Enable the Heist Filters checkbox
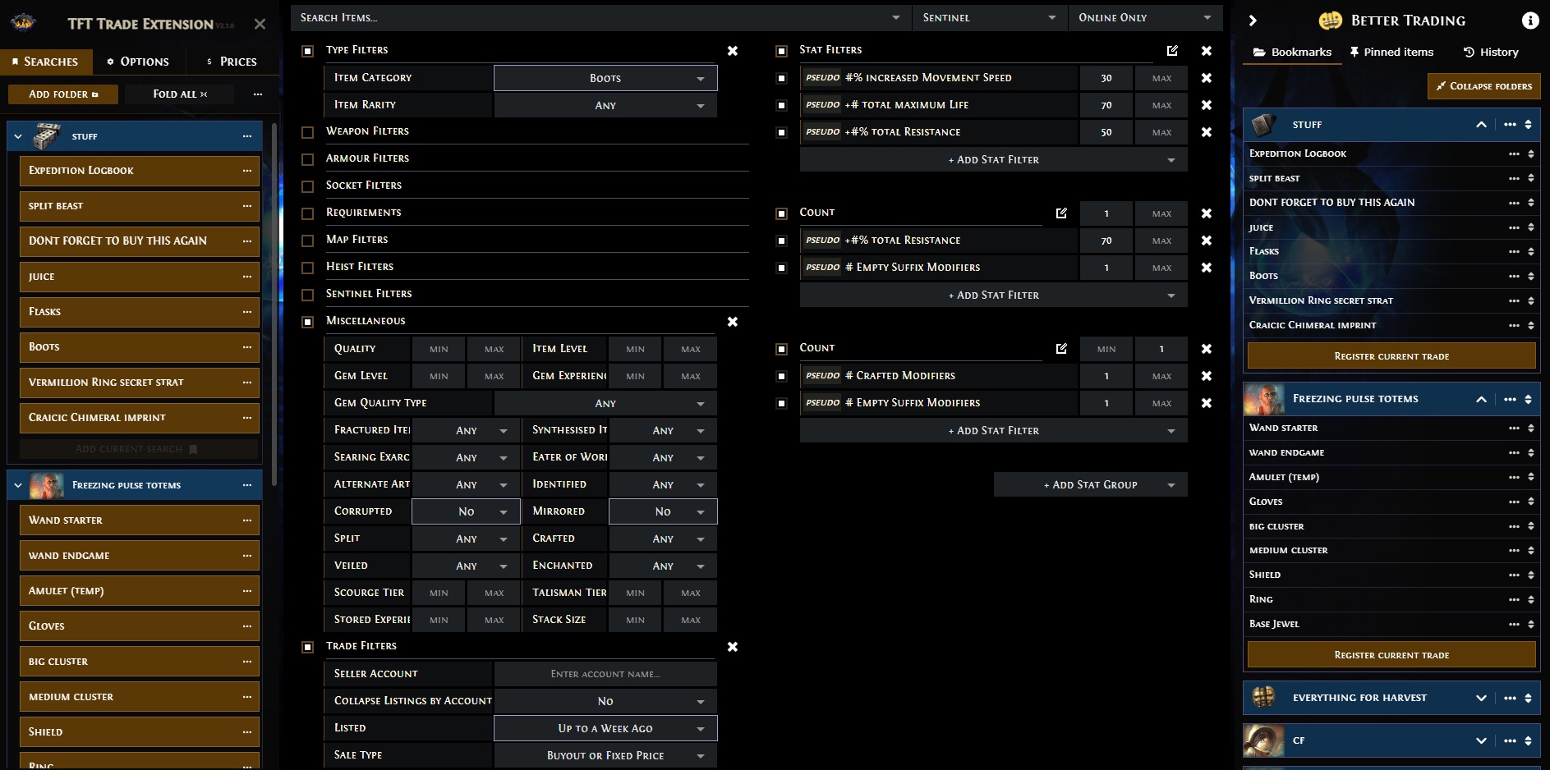This screenshot has width=1550, height=770. pyautogui.click(x=308, y=268)
